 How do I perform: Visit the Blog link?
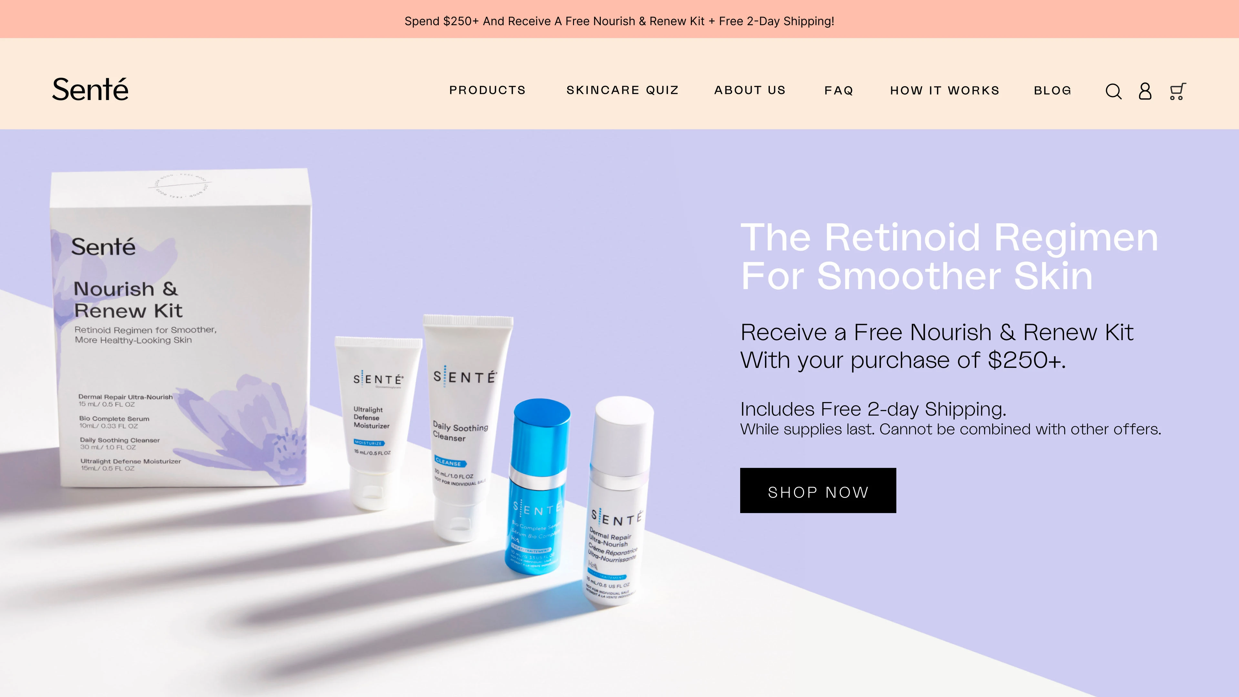pyautogui.click(x=1053, y=90)
